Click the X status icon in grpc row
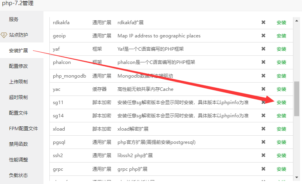 (263, 169)
